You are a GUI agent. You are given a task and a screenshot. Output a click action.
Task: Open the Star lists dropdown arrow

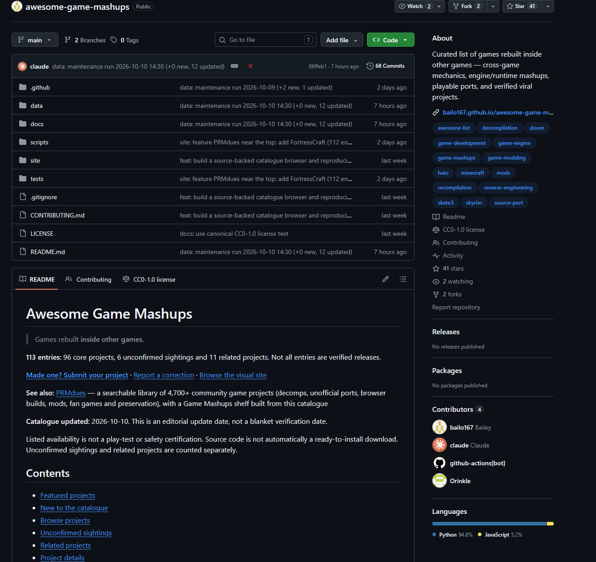[x=547, y=6]
